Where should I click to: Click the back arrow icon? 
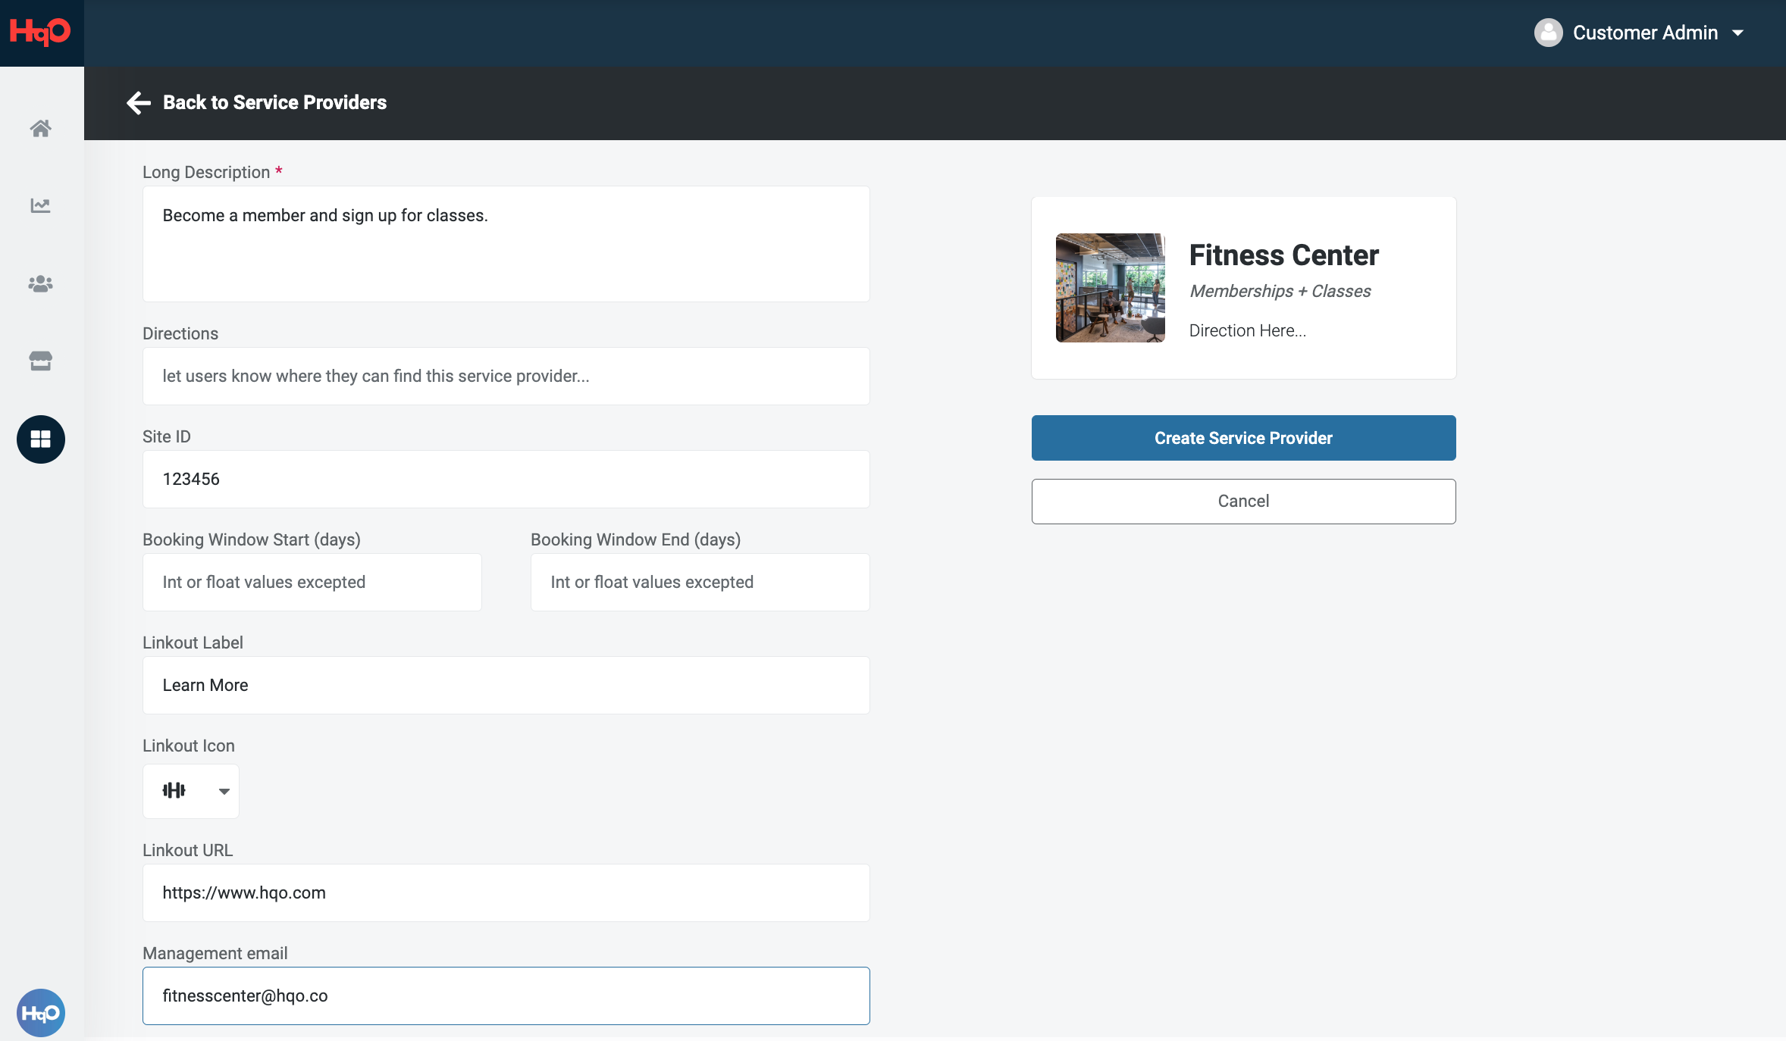click(x=139, y=102)
